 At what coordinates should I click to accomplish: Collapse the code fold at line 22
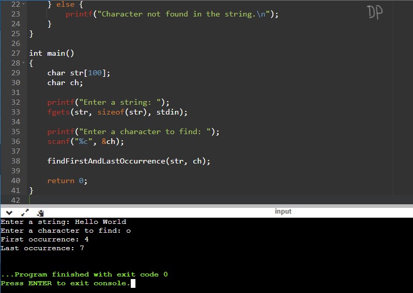point(24,4)
